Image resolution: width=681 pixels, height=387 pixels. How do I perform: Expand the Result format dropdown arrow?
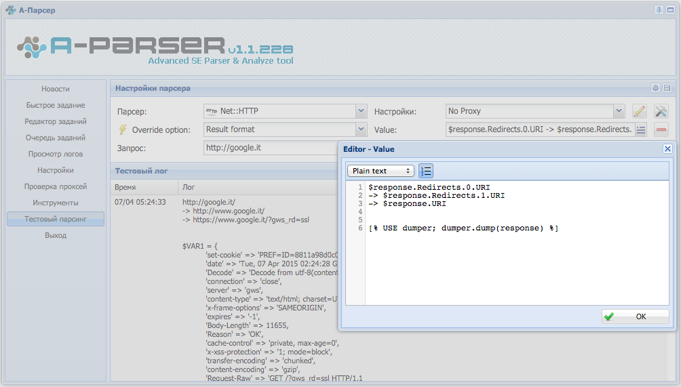pos(361,129)
